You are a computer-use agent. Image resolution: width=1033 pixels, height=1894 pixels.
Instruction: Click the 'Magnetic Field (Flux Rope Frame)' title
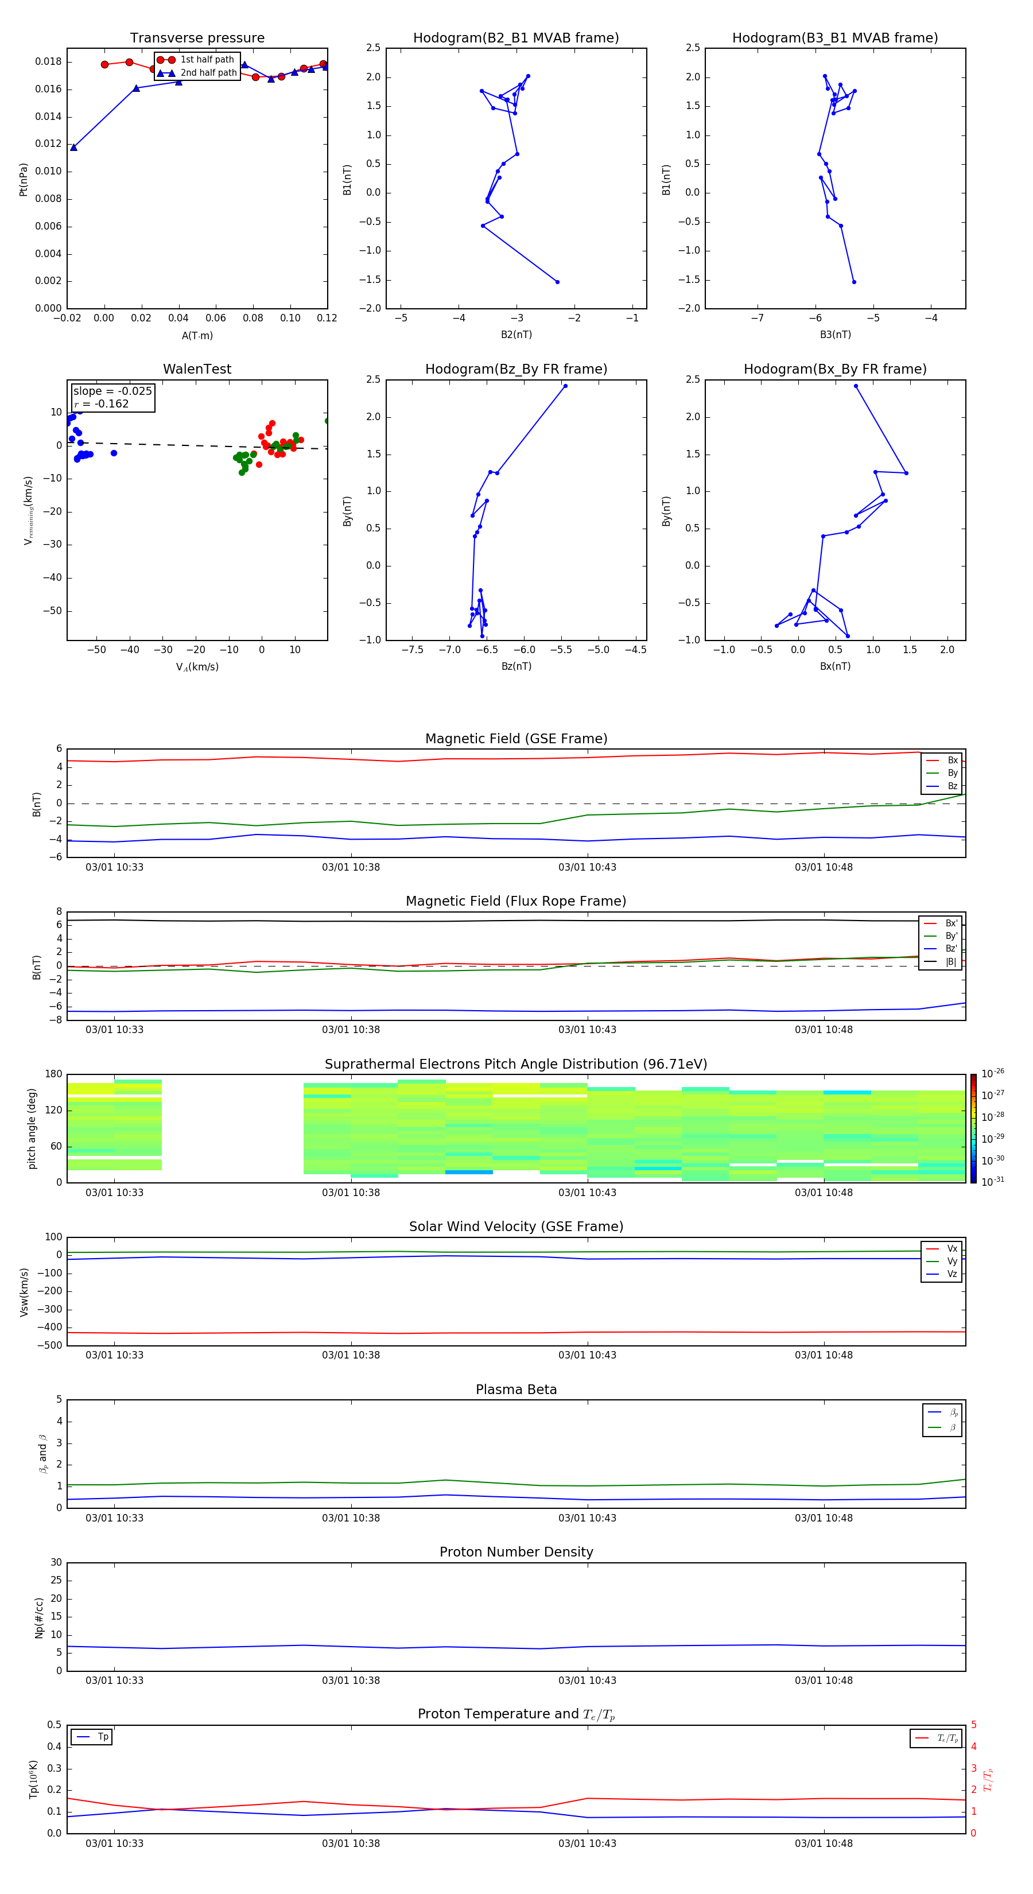coord(516,902)
